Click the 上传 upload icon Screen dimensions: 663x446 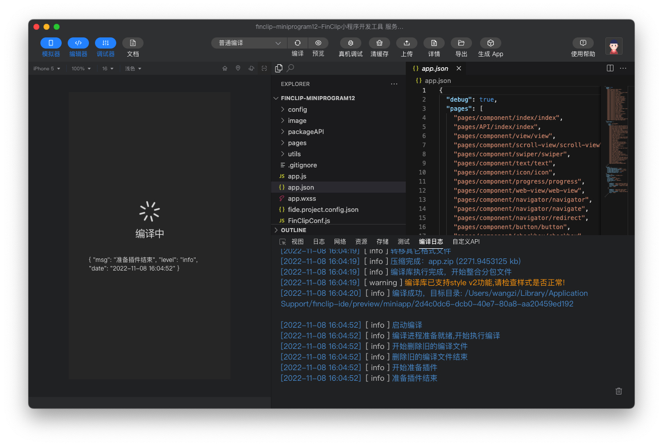406,43
